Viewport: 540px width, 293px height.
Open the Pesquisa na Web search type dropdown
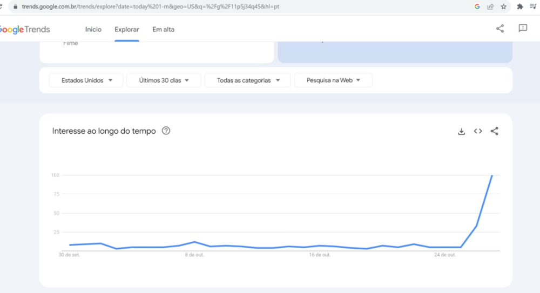point(333,80)
